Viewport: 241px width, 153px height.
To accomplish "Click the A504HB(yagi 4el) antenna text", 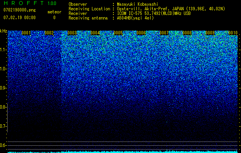I will click(x=135, y=18).
